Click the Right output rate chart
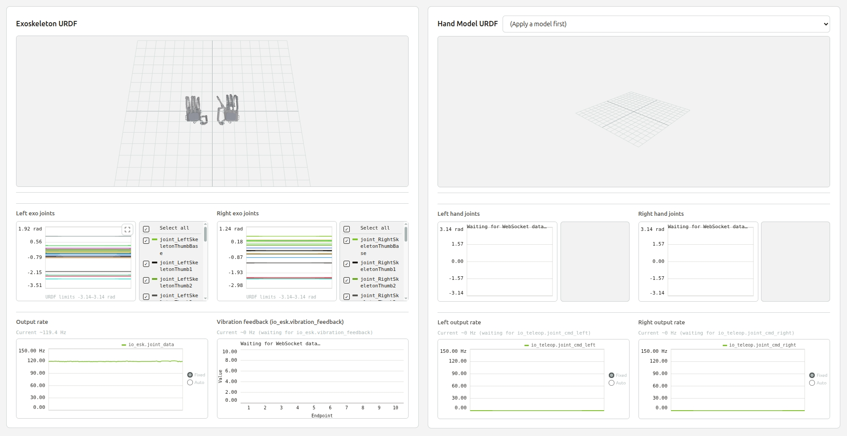The width and height of the screenshot is (847, 436). pyautogui.click(x=738, y=379)
